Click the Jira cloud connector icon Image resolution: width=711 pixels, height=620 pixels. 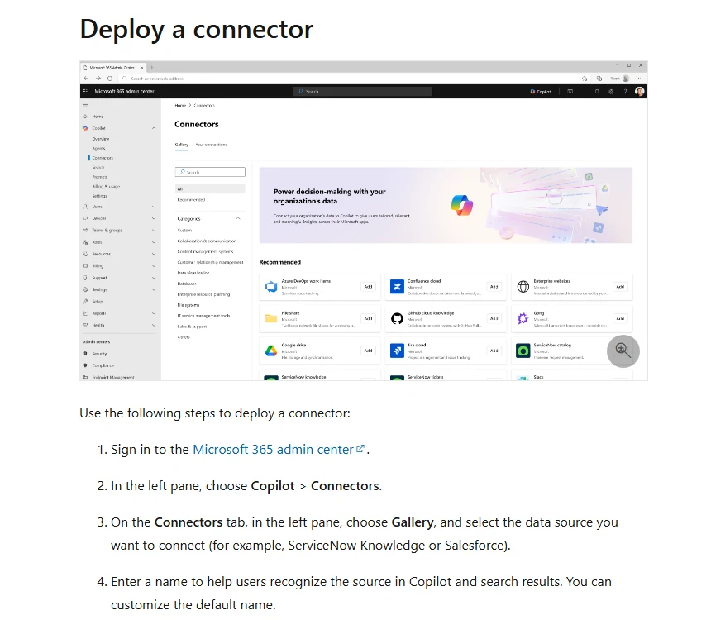[x=397, y=351]
